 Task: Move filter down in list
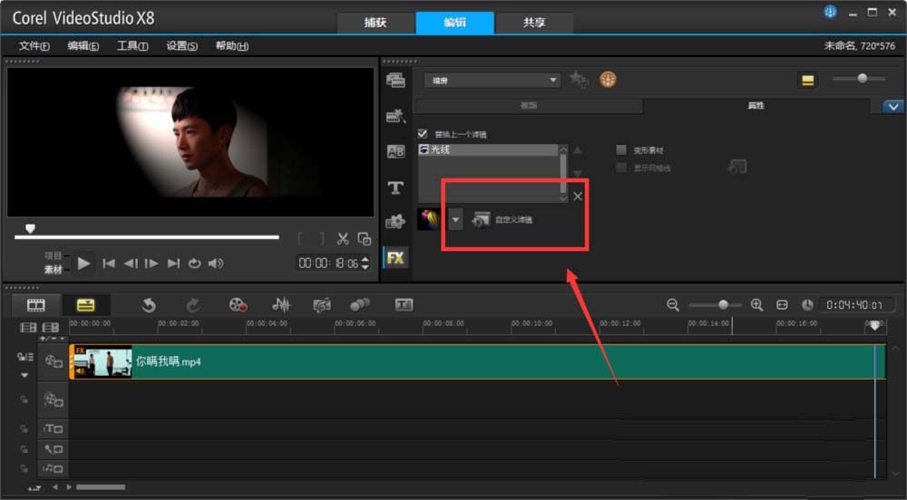click(x=577, y=173)
